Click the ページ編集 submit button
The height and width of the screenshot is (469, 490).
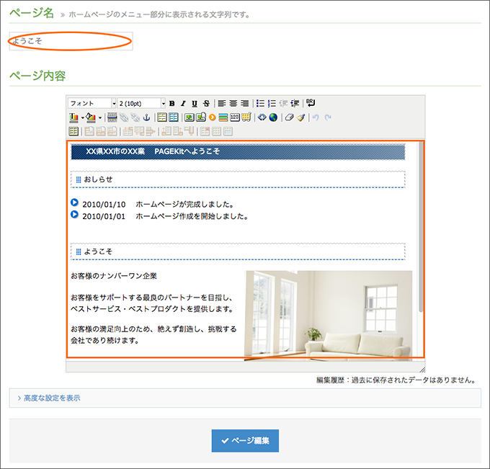click(x=245, y=441)
